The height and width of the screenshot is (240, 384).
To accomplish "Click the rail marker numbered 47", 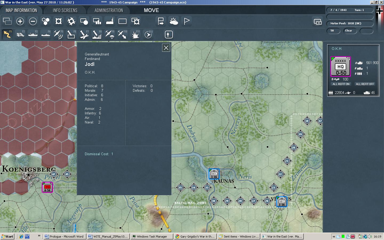I will [54, 174].
